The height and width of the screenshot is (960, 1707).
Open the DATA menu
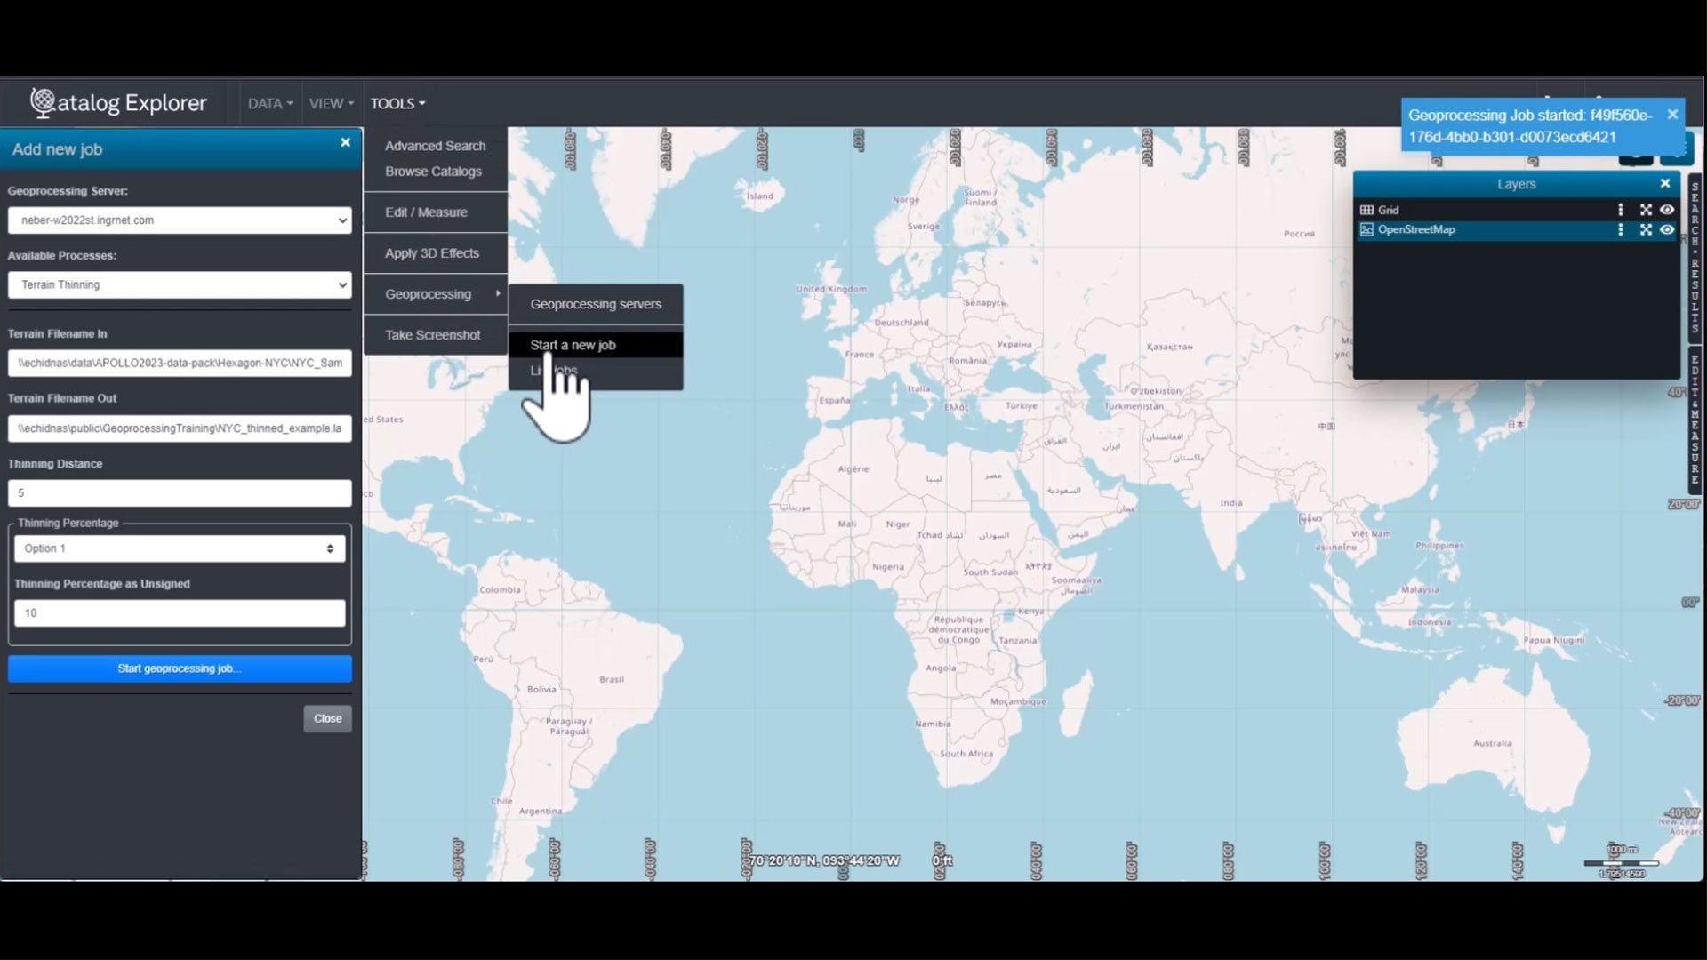(x=269, y=104)
